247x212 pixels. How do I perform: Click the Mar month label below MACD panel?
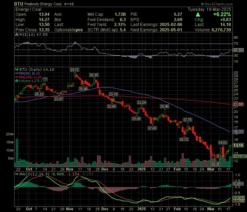coord(211,209)
